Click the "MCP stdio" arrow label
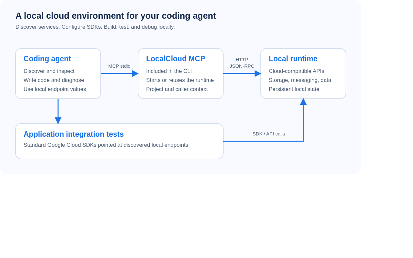This screenshot has height=258, width=413. pyautogui.click(x=119, y=66)
